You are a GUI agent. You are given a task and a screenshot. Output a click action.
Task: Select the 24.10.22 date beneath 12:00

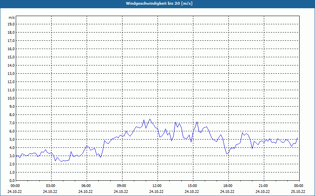tap(156, 192)
